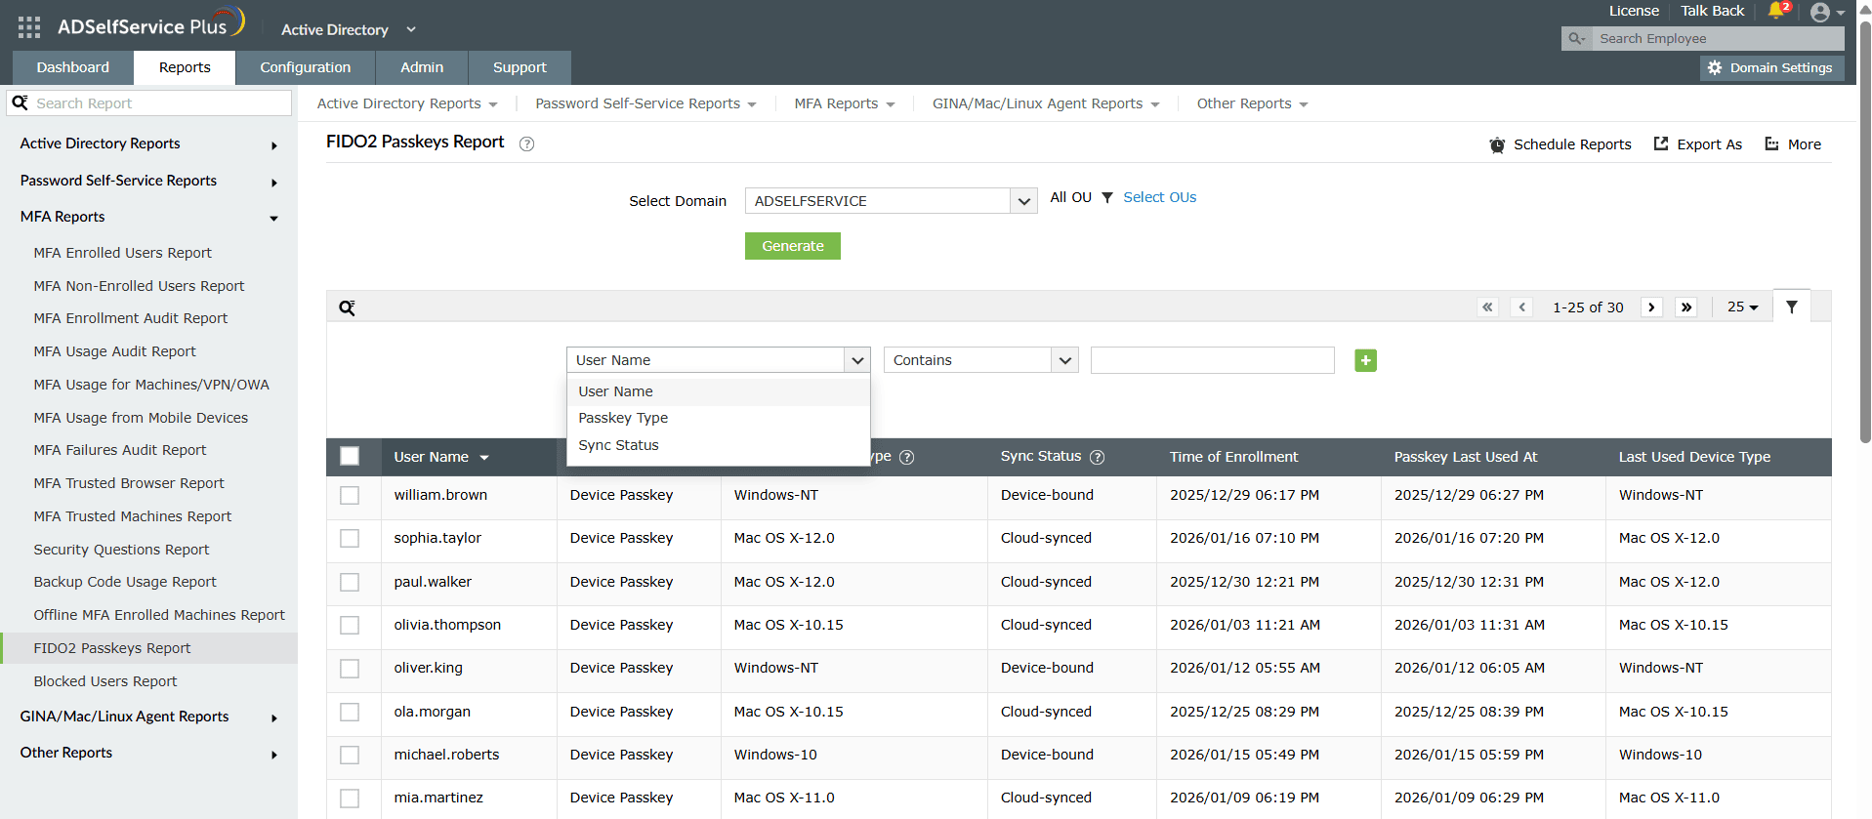Click help icon next to hidden type column
Viewport: 1872px width, 819px height.
[907, 457]
